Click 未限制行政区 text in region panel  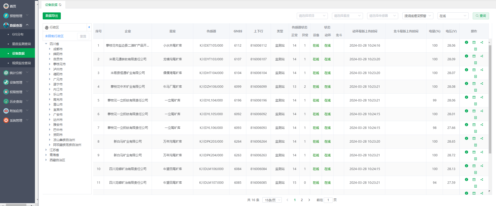click(54, 36)
